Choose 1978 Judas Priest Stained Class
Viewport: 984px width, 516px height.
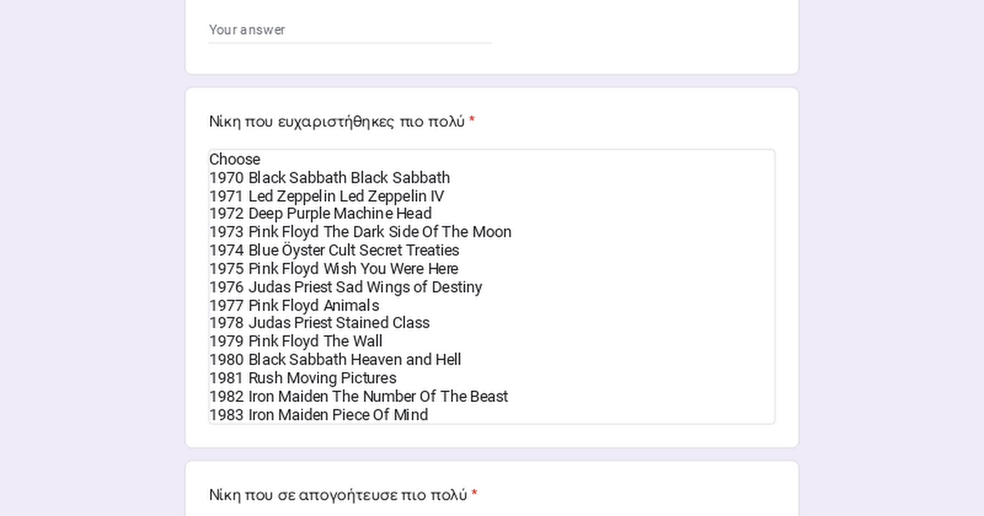click(x=319, y=323)
